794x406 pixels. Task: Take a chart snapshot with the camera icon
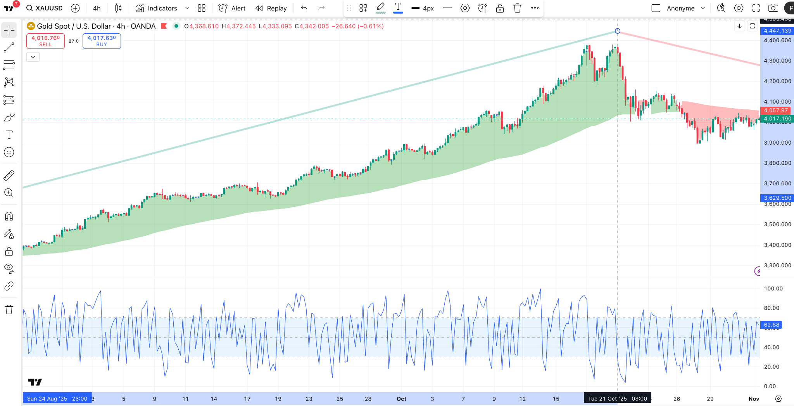(774, 8)
